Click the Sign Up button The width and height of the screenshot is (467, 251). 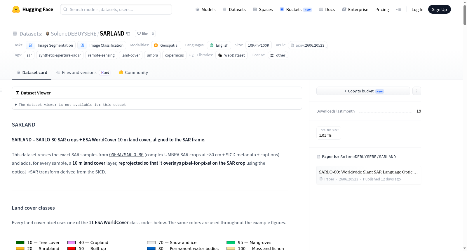(439, 9)
